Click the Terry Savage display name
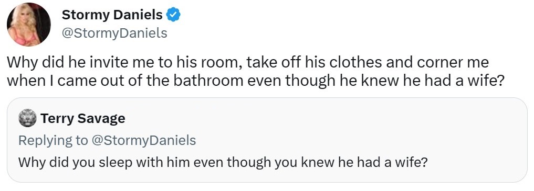The image size is (534, 191). [x=83, y=118]
